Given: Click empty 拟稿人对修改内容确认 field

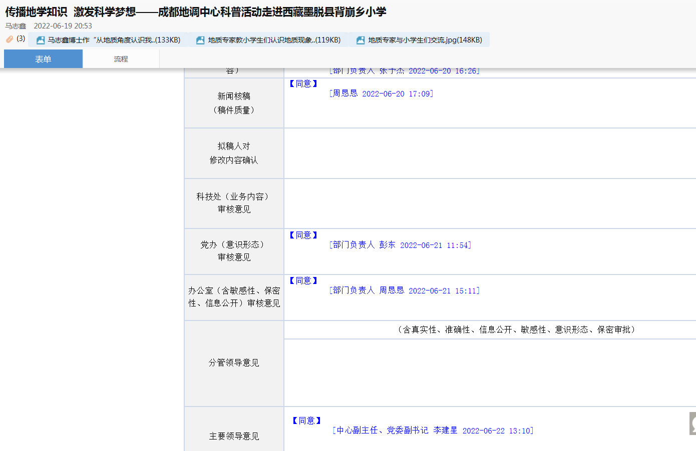Looking at the screenshot, I should click(489, 153).
